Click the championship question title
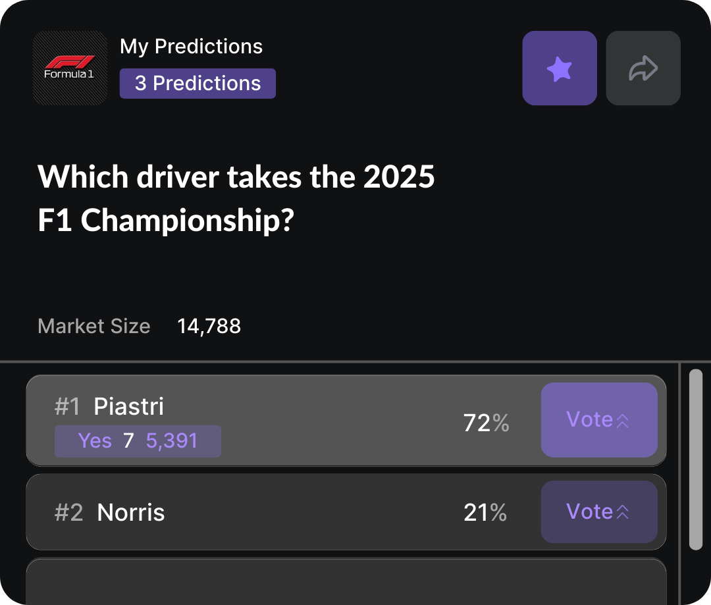The height and width of the screenshot is (605, 711). [x=236, y=199]
